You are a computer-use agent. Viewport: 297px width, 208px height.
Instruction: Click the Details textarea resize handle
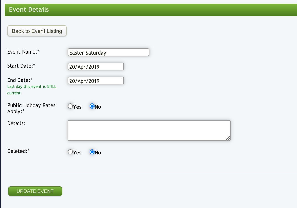coord(228,138)
